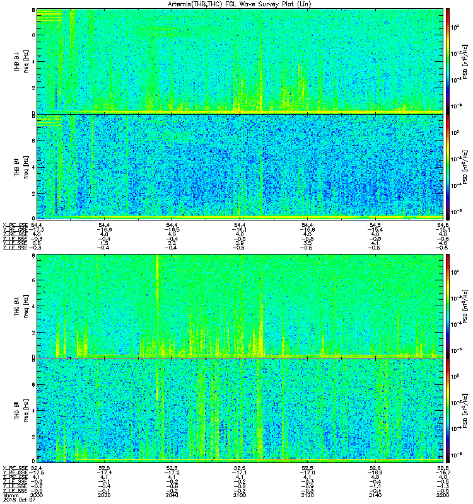473x504 pixels.
Task: Click the '54.5' X_RE_GSE value under THB
Action: 375,226
